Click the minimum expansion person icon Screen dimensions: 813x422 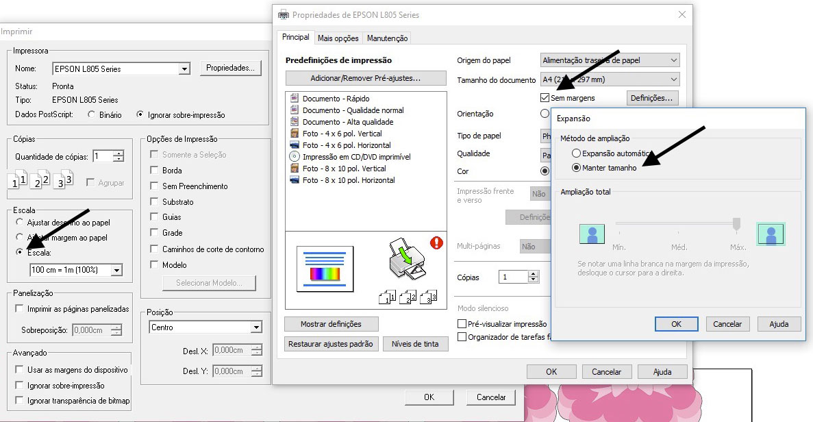(x=592, y=234)
